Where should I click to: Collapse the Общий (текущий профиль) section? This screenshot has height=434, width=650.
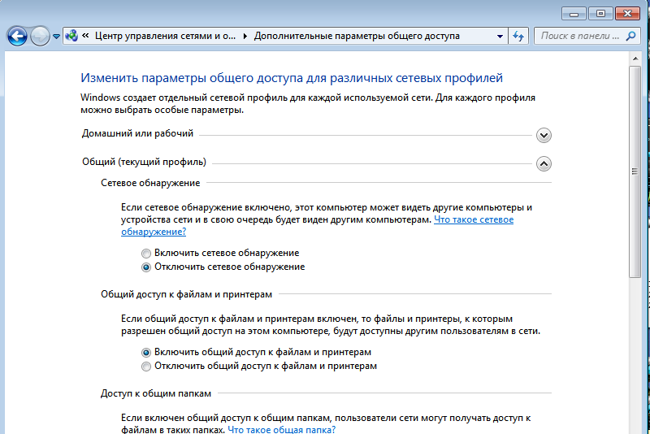point(544,163)
